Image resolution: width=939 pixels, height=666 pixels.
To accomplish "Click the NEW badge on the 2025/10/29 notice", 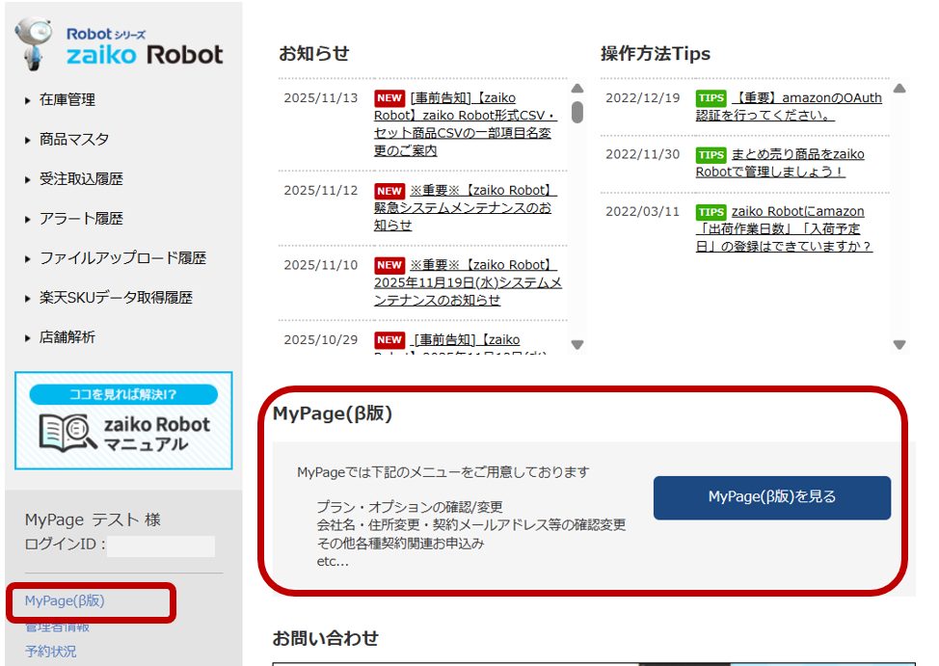I will (388, 340).
